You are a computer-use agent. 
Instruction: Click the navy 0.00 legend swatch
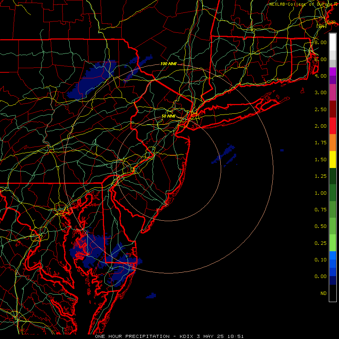coord(333,281)
